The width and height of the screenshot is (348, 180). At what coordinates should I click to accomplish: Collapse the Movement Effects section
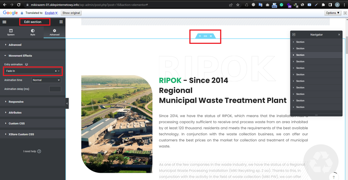coord(33,56)
